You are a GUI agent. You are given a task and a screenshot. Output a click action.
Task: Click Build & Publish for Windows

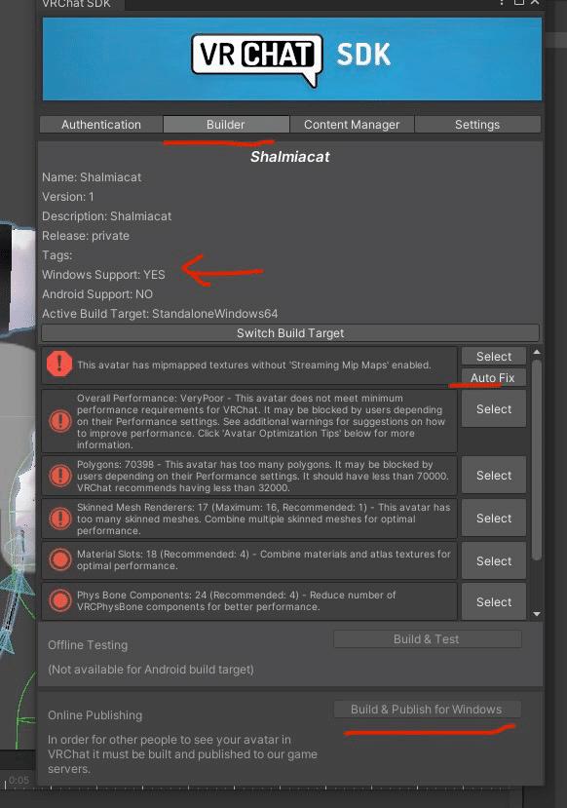(427, 709)
